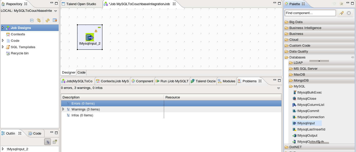
Task: Click the Description column header
Action: point(112,97)
